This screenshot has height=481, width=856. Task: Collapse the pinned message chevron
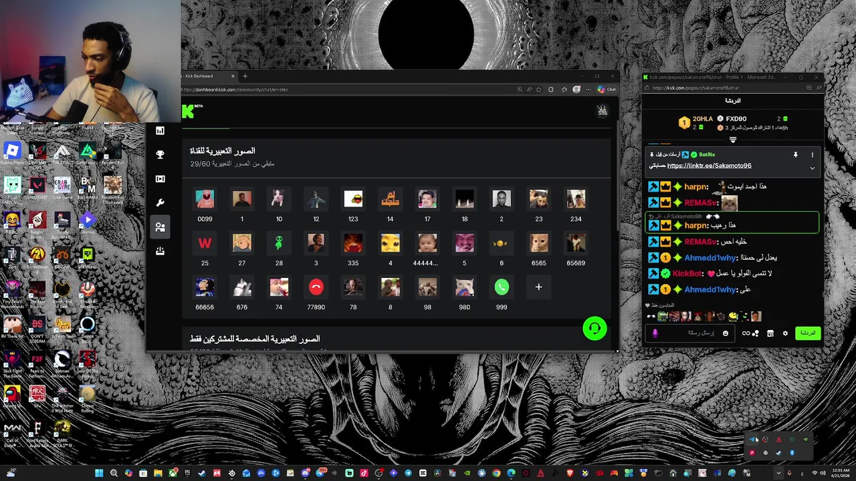(x=812, y=168)
